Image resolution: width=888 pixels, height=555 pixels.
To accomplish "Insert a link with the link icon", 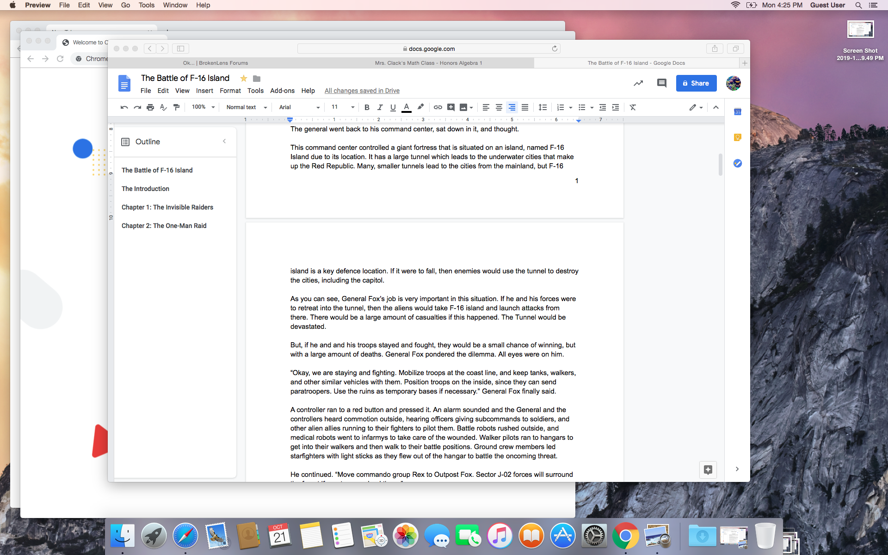I will tap(438, 107).
